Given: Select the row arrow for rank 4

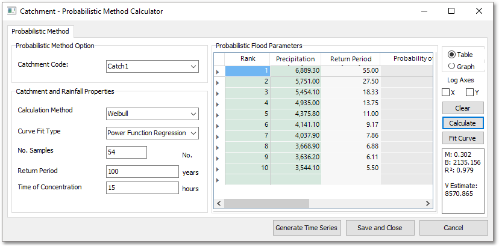Looking at the screenshot, I should tap(219, 104).
